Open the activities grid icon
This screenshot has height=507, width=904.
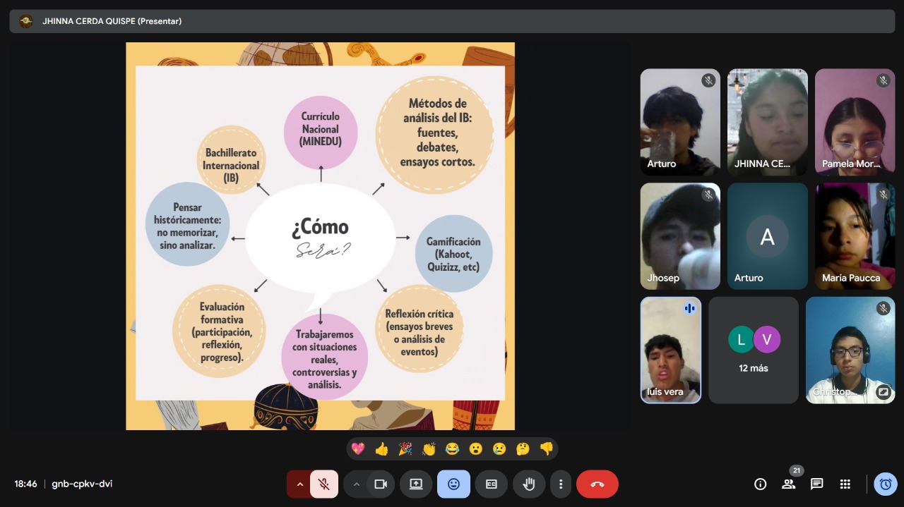845,484
